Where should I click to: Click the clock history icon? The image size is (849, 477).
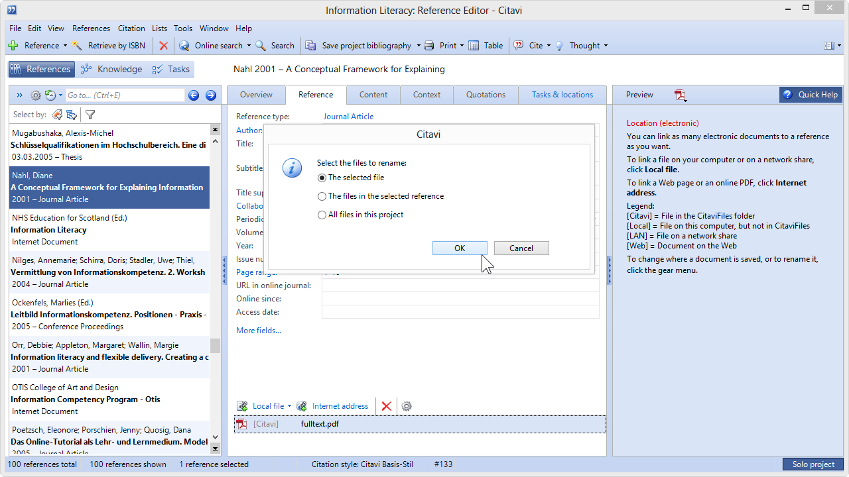point(50,95)
